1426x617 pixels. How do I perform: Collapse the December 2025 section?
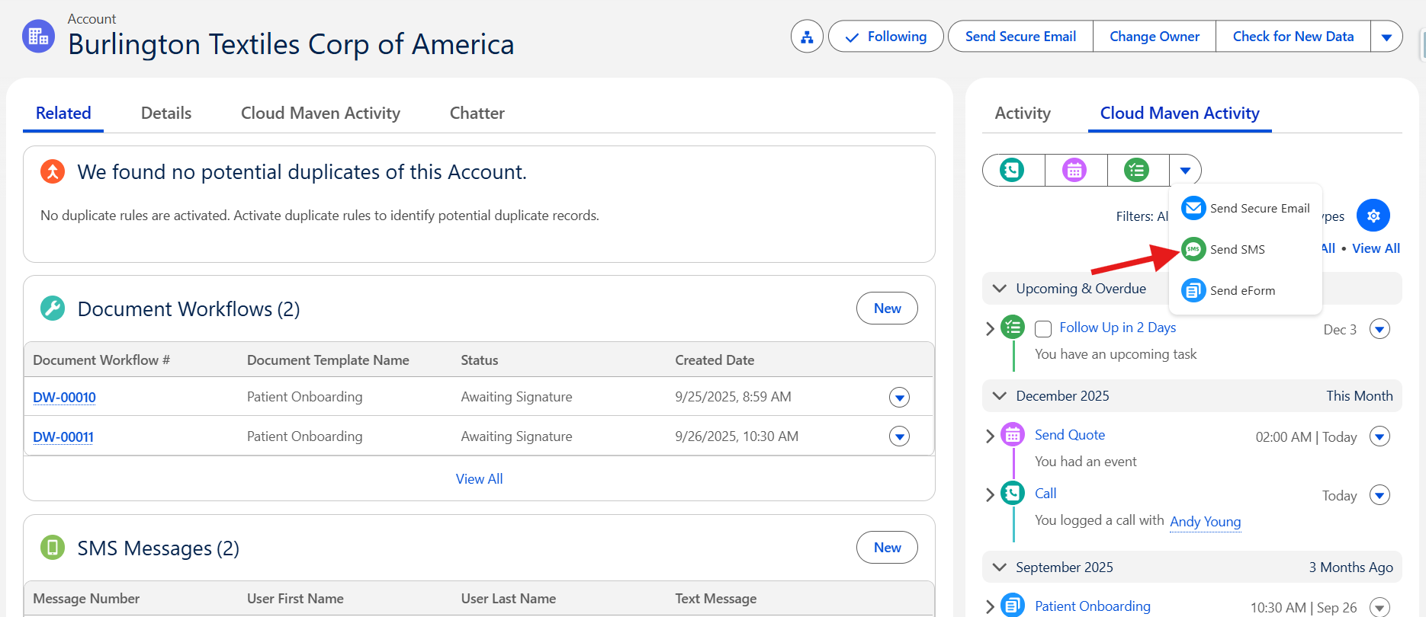1000,396
